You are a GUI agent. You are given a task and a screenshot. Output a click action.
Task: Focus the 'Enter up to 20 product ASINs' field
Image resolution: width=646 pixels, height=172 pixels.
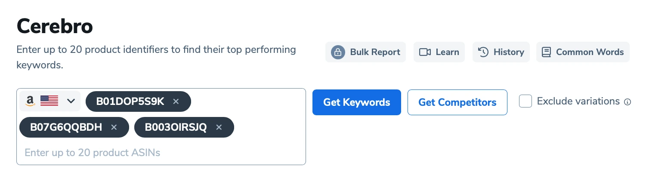129,153
